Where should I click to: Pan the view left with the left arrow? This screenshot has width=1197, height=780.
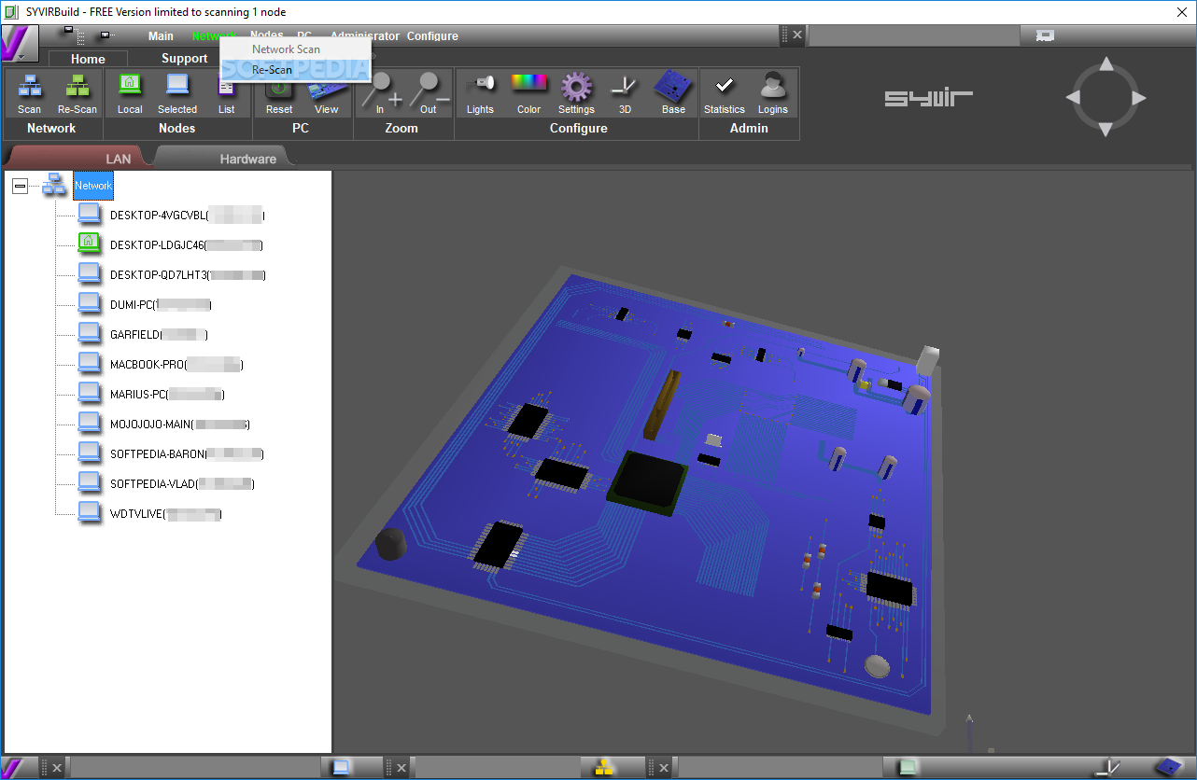(1074, 97)
